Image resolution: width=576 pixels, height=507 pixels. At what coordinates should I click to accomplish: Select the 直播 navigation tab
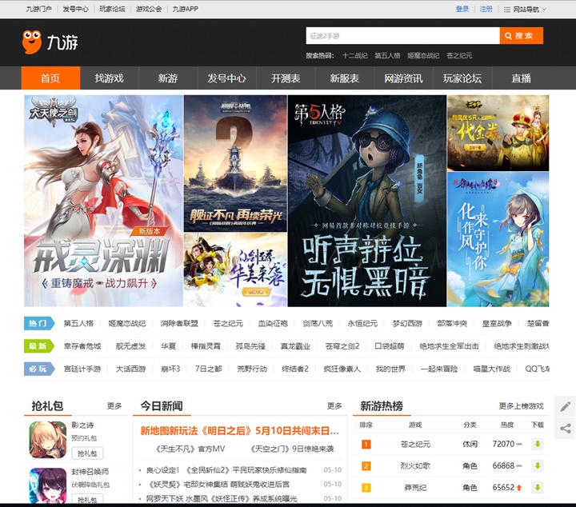pos(522,78)
